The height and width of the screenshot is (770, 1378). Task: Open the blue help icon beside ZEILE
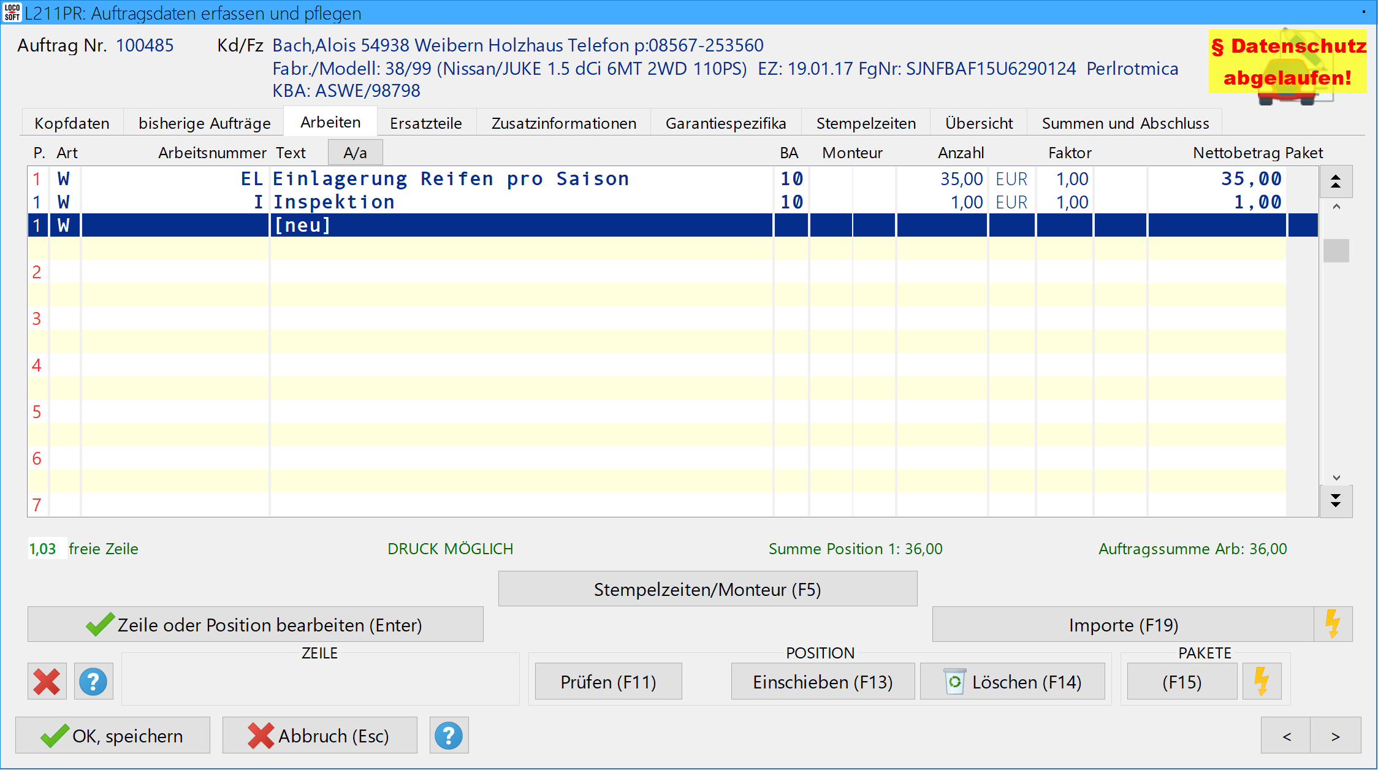click(x=93, y=682)
